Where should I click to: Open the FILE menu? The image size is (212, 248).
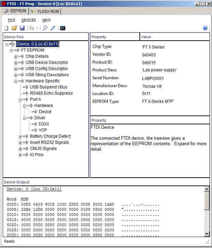point(12,20)
